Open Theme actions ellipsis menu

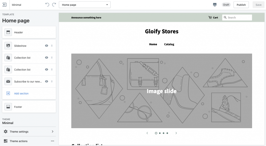(52, 141)
